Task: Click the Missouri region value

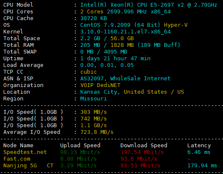Action: (94, 99)
